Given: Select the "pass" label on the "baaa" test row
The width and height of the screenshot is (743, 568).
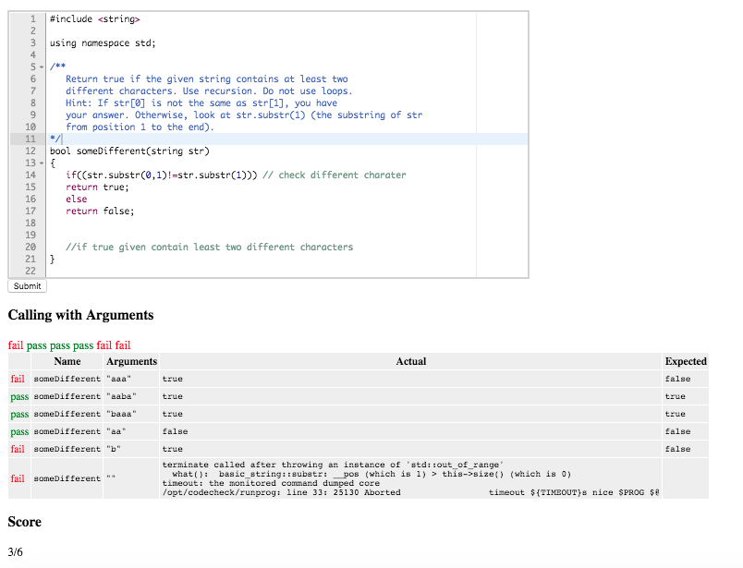Looking at the screenshot, I should (18, 414).
